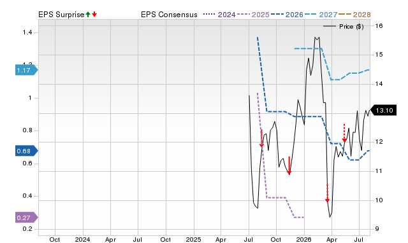Screen dimensions: 408x243
Task: Click the left axis value 0.2
Action: pos(27,229)
